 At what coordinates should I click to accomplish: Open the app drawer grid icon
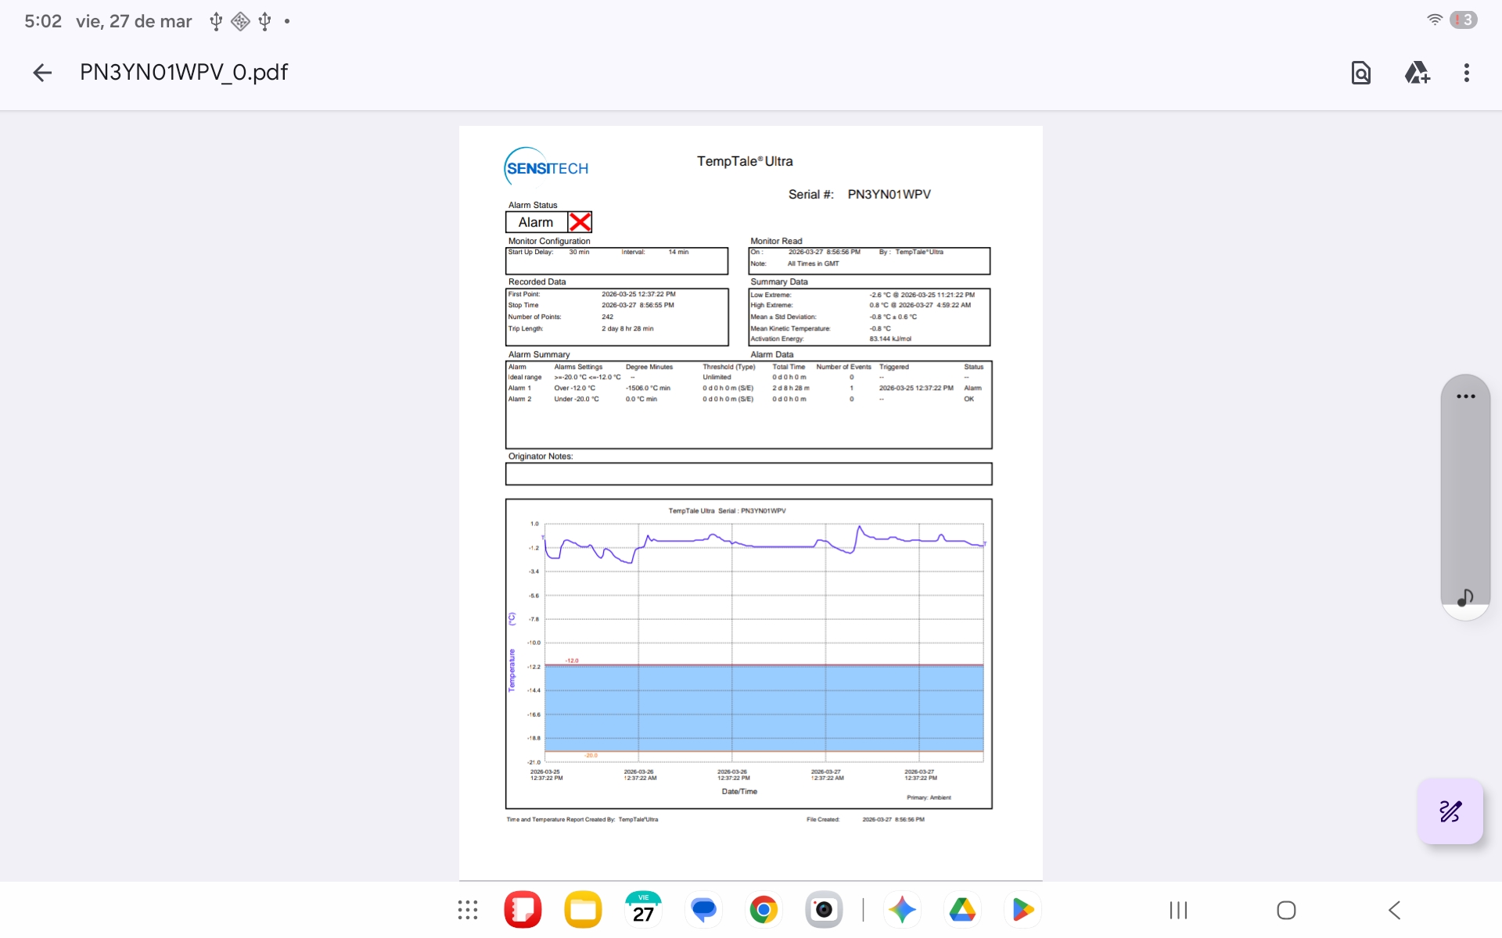click(x=468, y=910)
